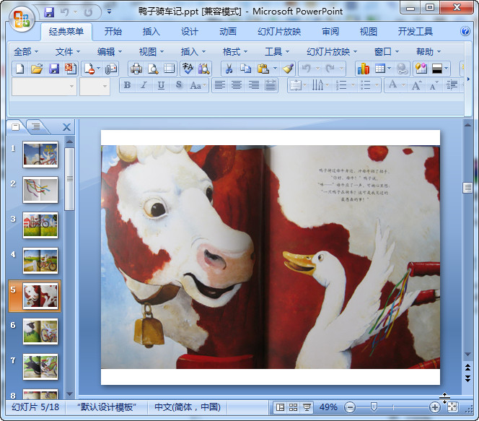This screenshot has width=479, height=421.
Task: Copy selection with the copy icon
Action: pos(245,69)
